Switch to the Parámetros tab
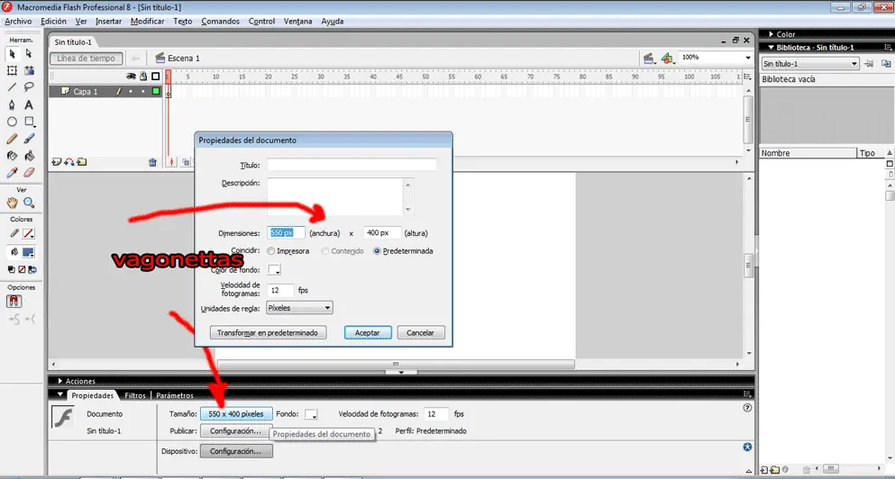895x479 pixels. click(175, 395)
